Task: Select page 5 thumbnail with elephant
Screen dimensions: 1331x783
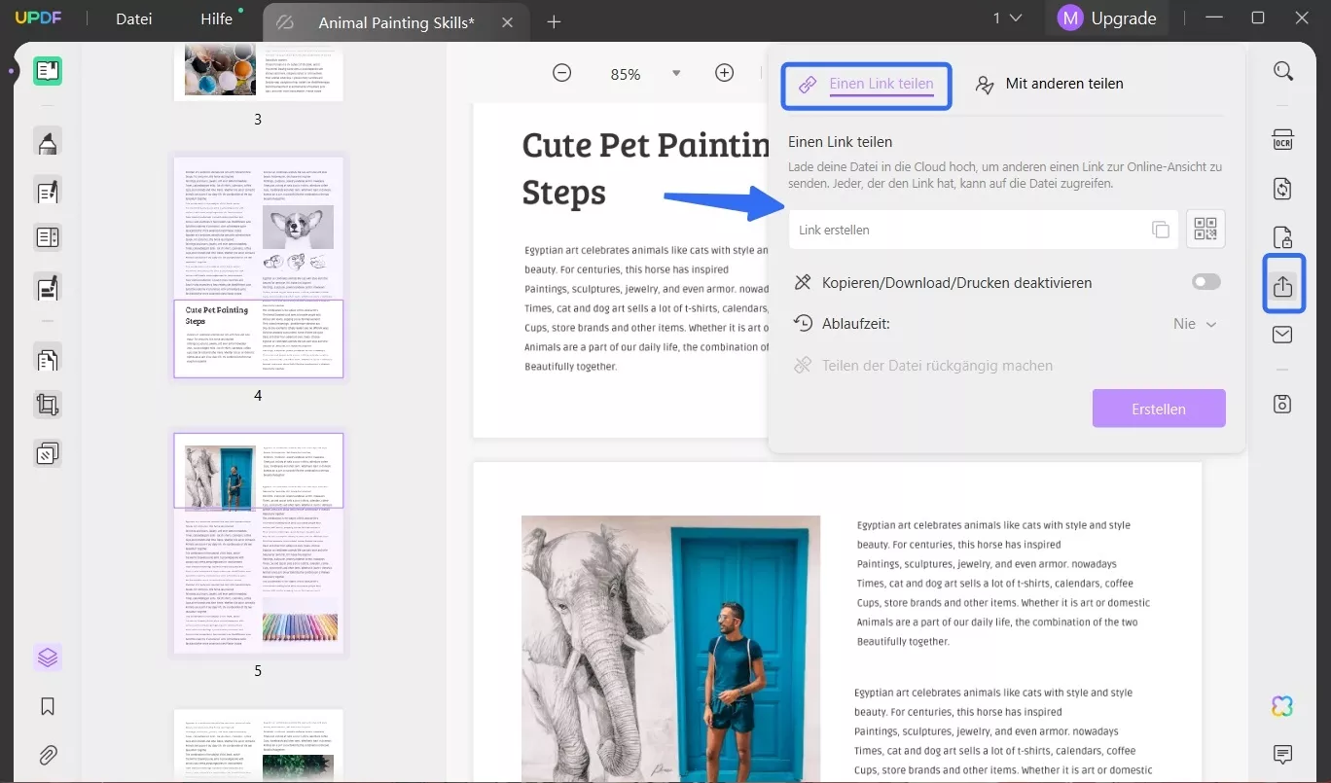Action: 258,543
